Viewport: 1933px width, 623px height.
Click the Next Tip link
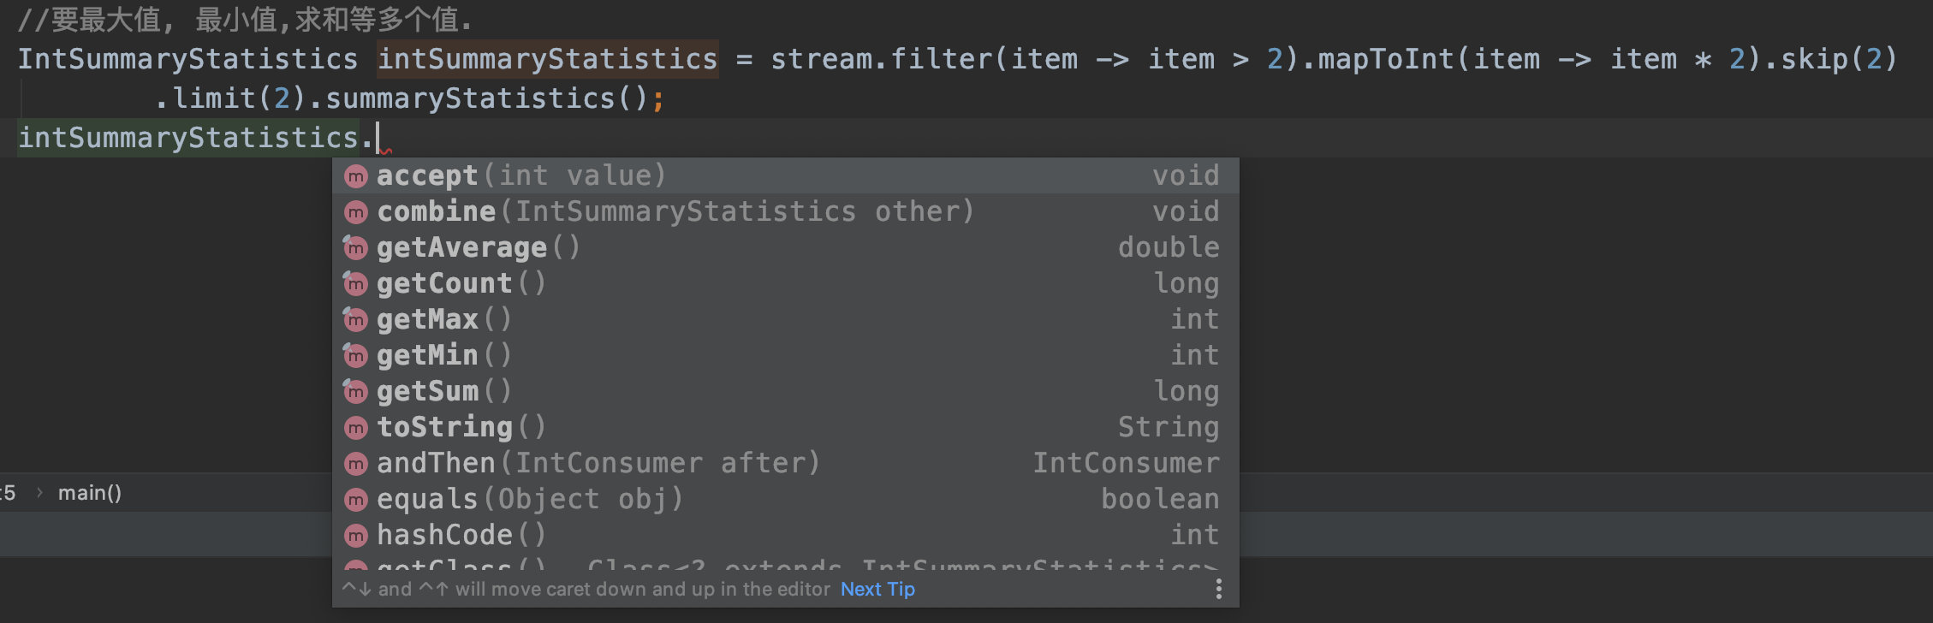point(877,589)
